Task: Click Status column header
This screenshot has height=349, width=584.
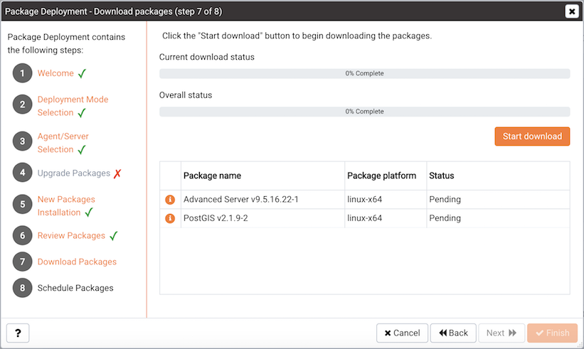Action: 499,176
